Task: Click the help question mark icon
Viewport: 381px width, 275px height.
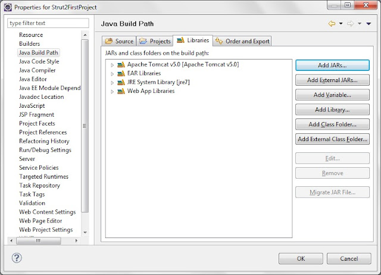Action: [17, 258]
